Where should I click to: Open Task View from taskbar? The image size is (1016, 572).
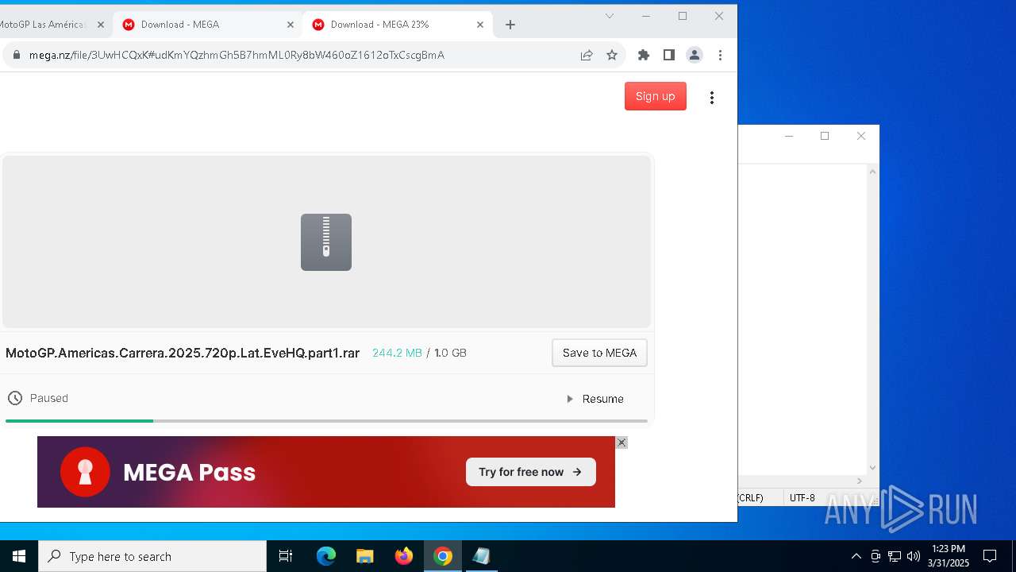click(x=286, y=556)
